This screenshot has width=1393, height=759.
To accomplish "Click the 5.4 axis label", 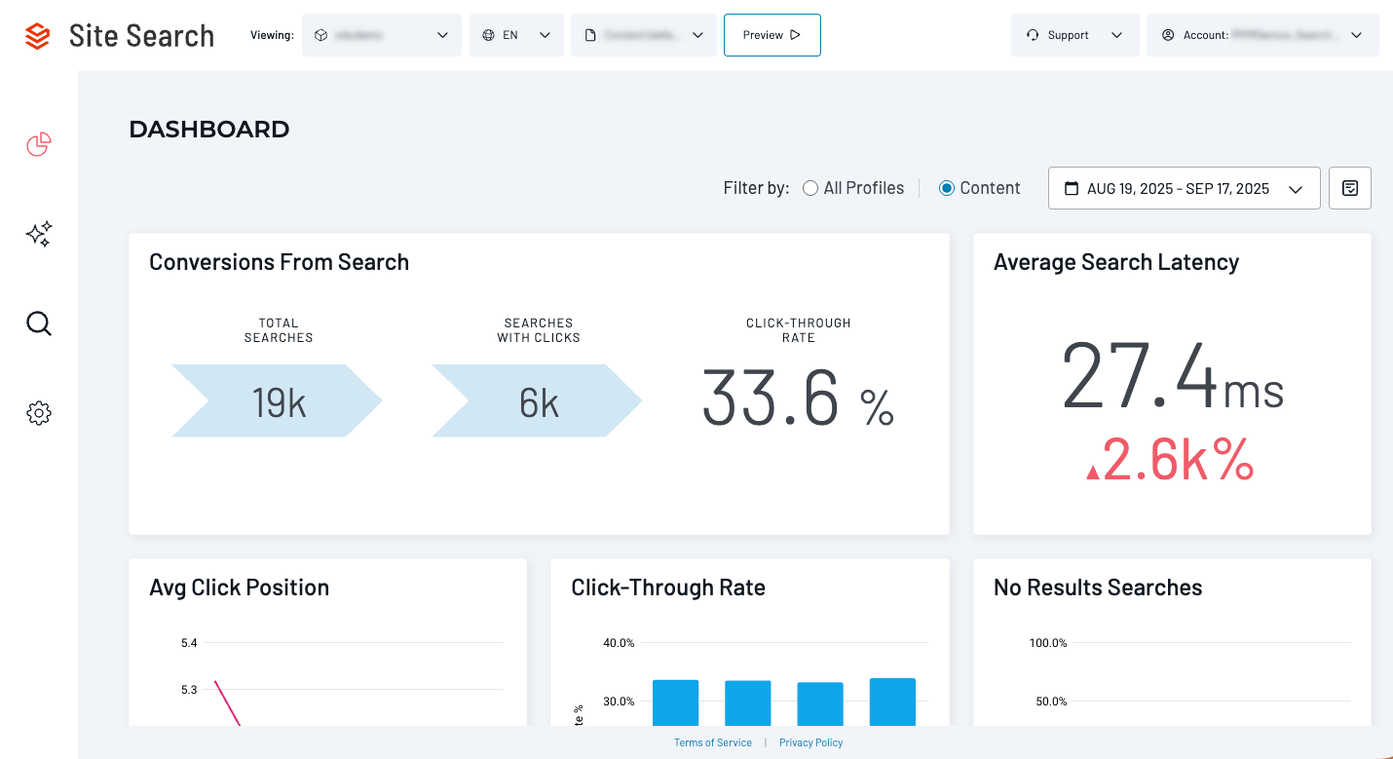I will pos(189,643).
